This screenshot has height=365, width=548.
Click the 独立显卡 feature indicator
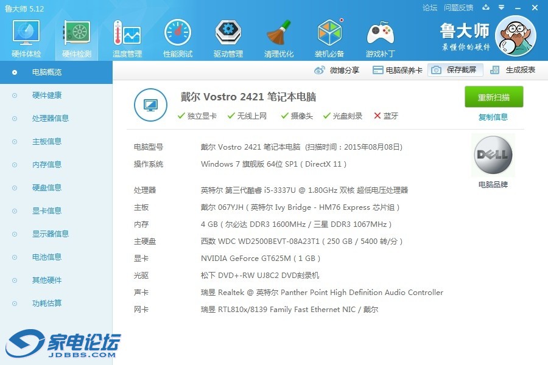point(197,116)
